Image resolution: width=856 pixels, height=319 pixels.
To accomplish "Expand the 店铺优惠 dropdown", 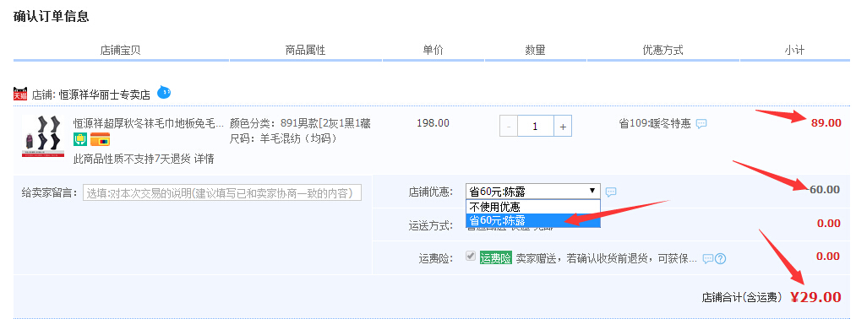I will click(x=533, y=192).
